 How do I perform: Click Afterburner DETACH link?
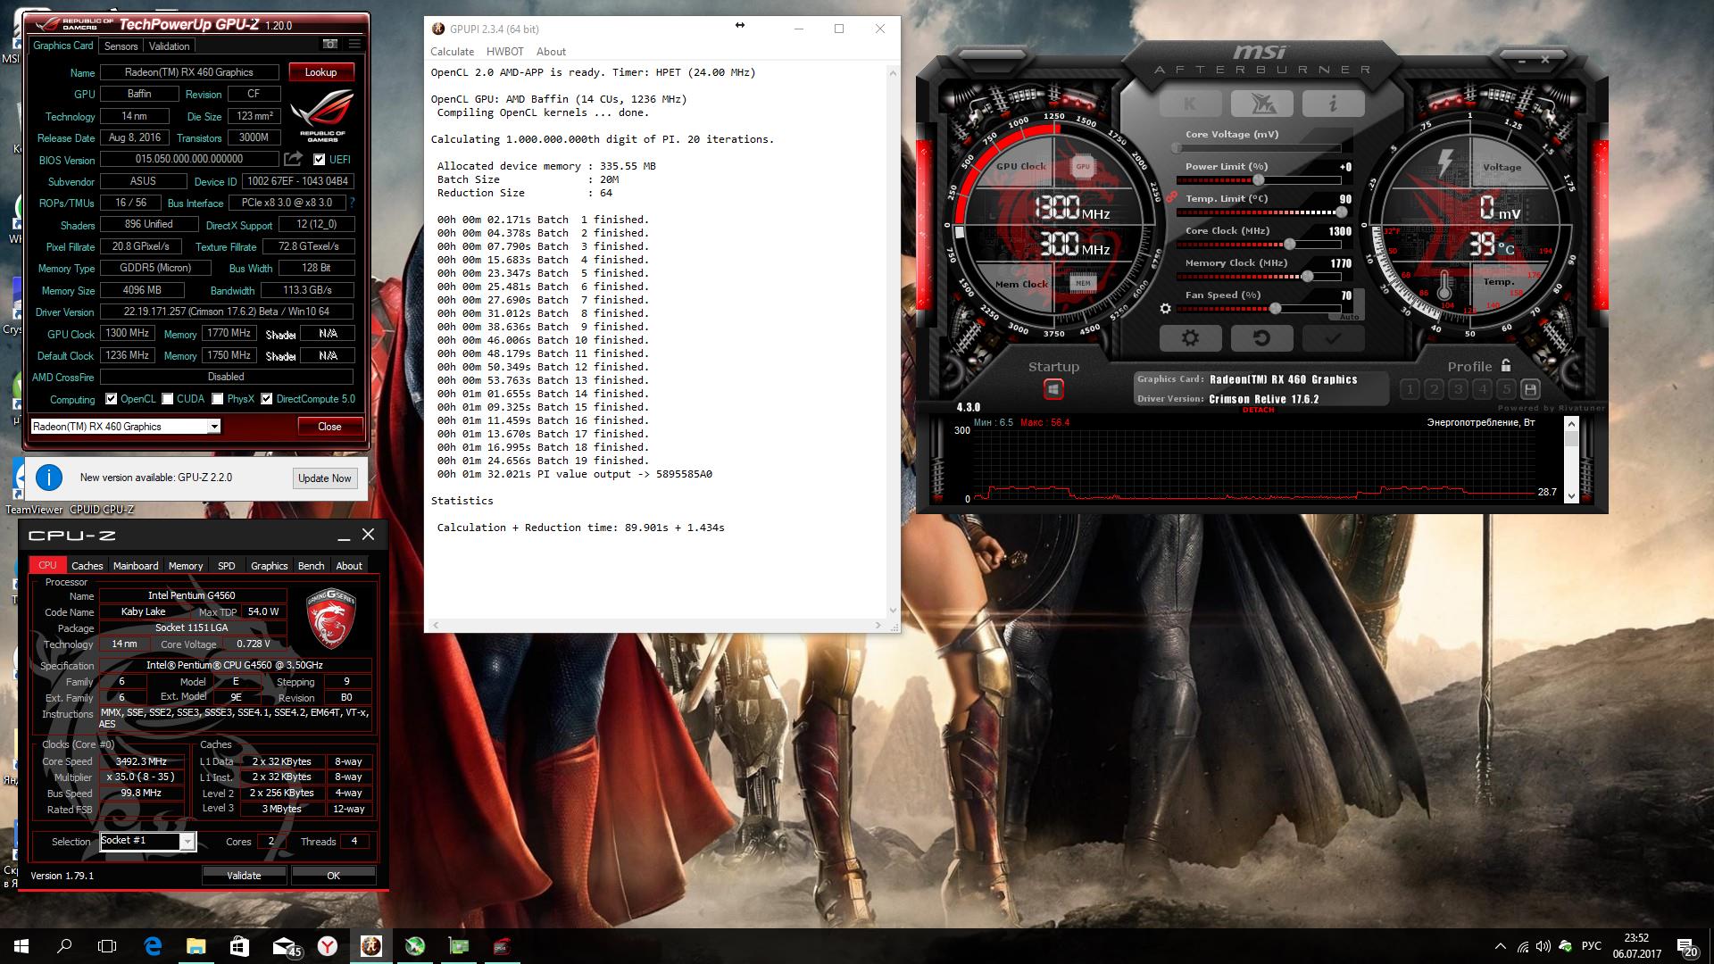[1259, 410]
